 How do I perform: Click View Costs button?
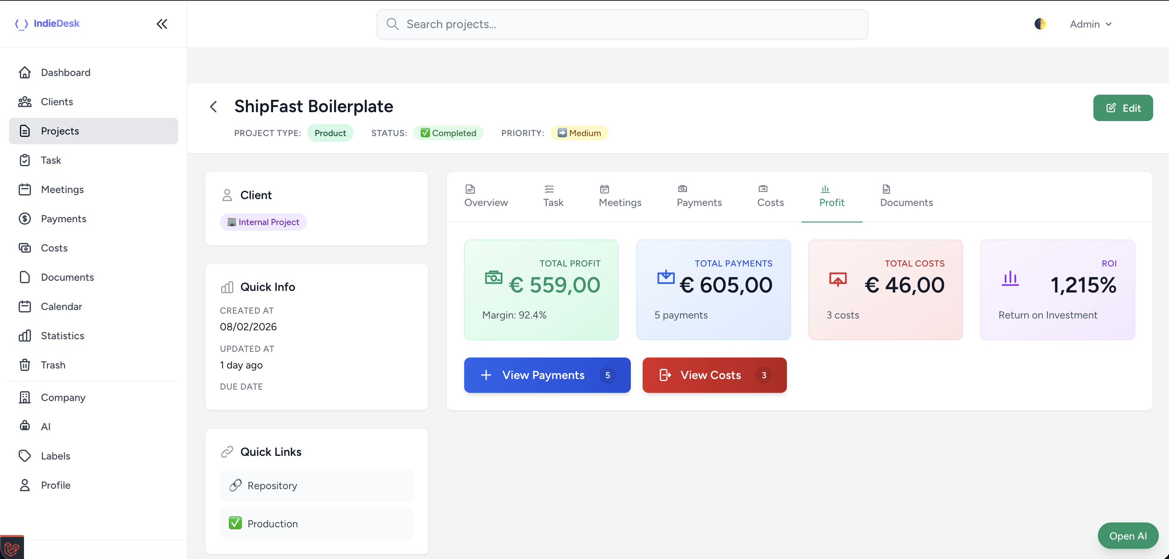click(x=714, y=375)
